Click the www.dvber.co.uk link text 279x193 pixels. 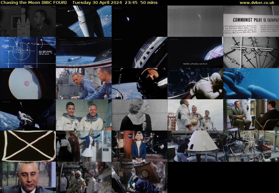[257, 3]
